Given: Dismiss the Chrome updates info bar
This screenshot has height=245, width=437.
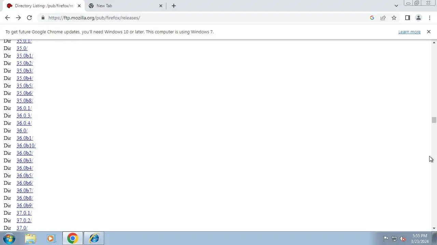Looking at the screenshot, I should [x=429, y=32].
